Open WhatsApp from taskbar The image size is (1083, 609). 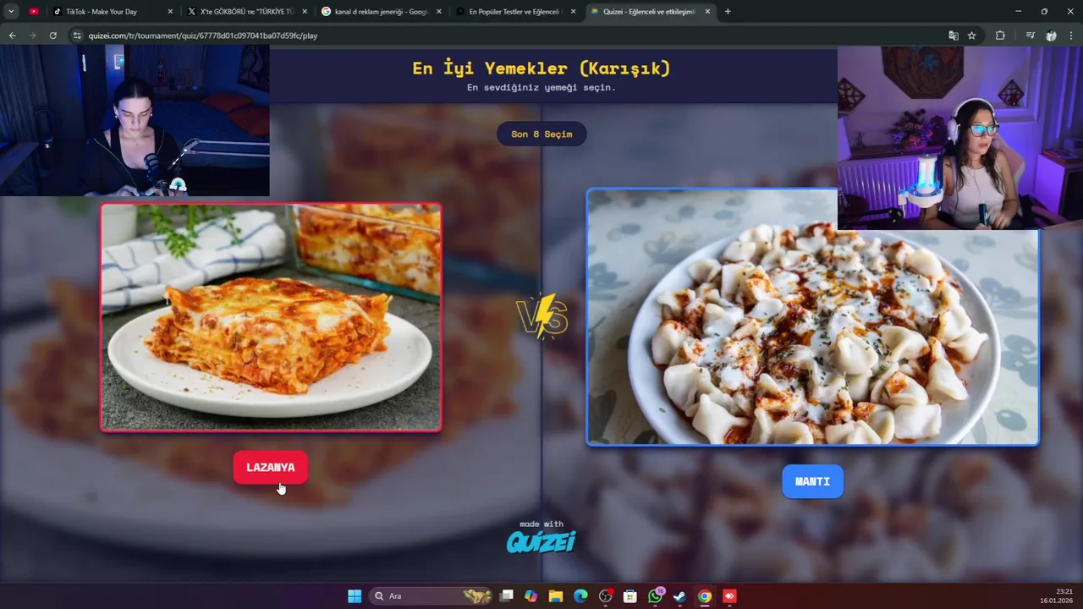(655, 596)
